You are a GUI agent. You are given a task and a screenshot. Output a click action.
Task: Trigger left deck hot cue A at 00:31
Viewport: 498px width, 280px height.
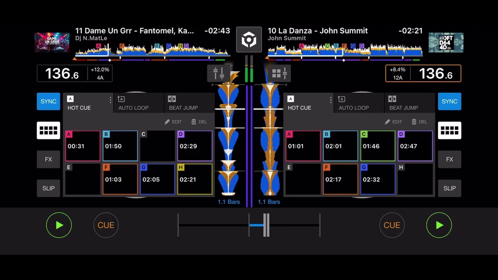point(83,146)
